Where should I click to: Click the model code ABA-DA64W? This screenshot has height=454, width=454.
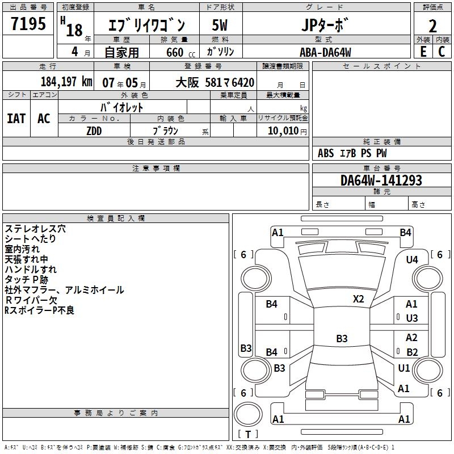pyautogui.click(x=325, y=52)
